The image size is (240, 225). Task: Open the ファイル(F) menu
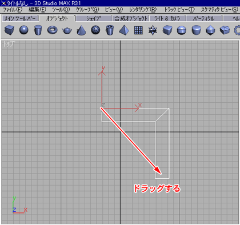pos(13,9)
